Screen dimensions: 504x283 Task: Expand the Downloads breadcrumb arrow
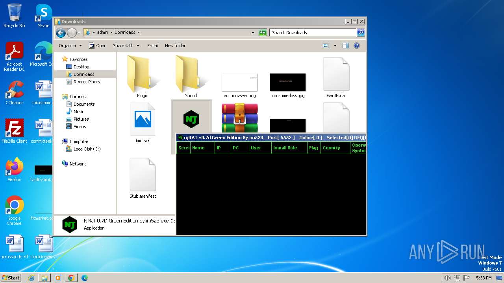click(139, 33)
